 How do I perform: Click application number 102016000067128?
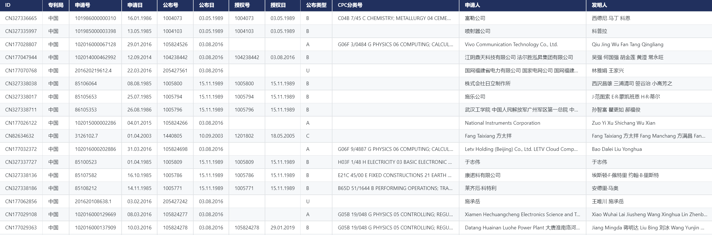pos(95,44)
